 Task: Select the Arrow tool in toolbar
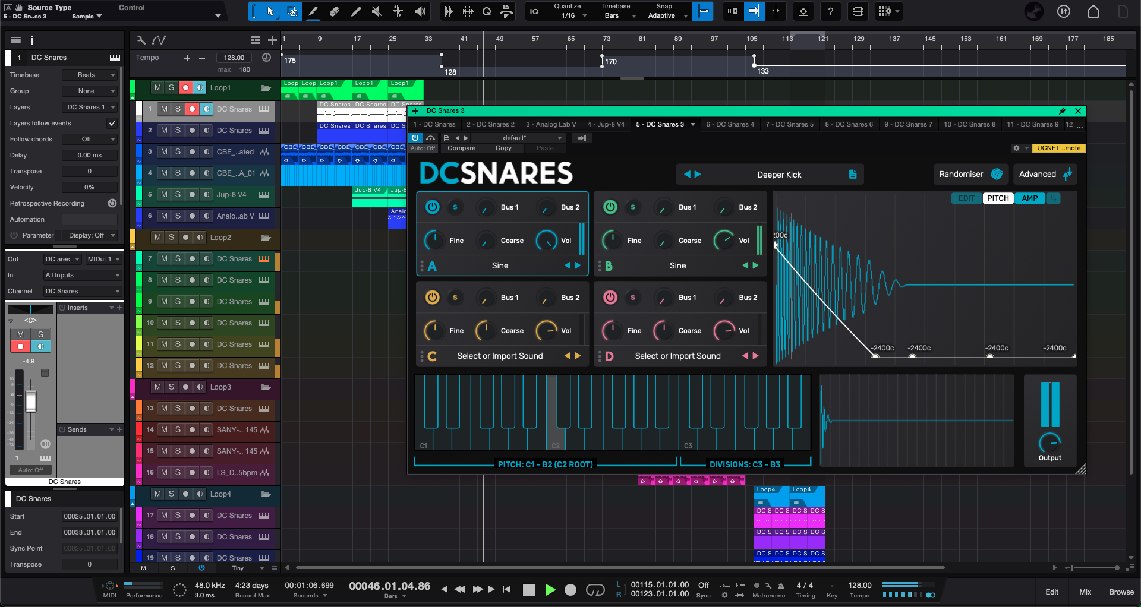pos(270,11)
